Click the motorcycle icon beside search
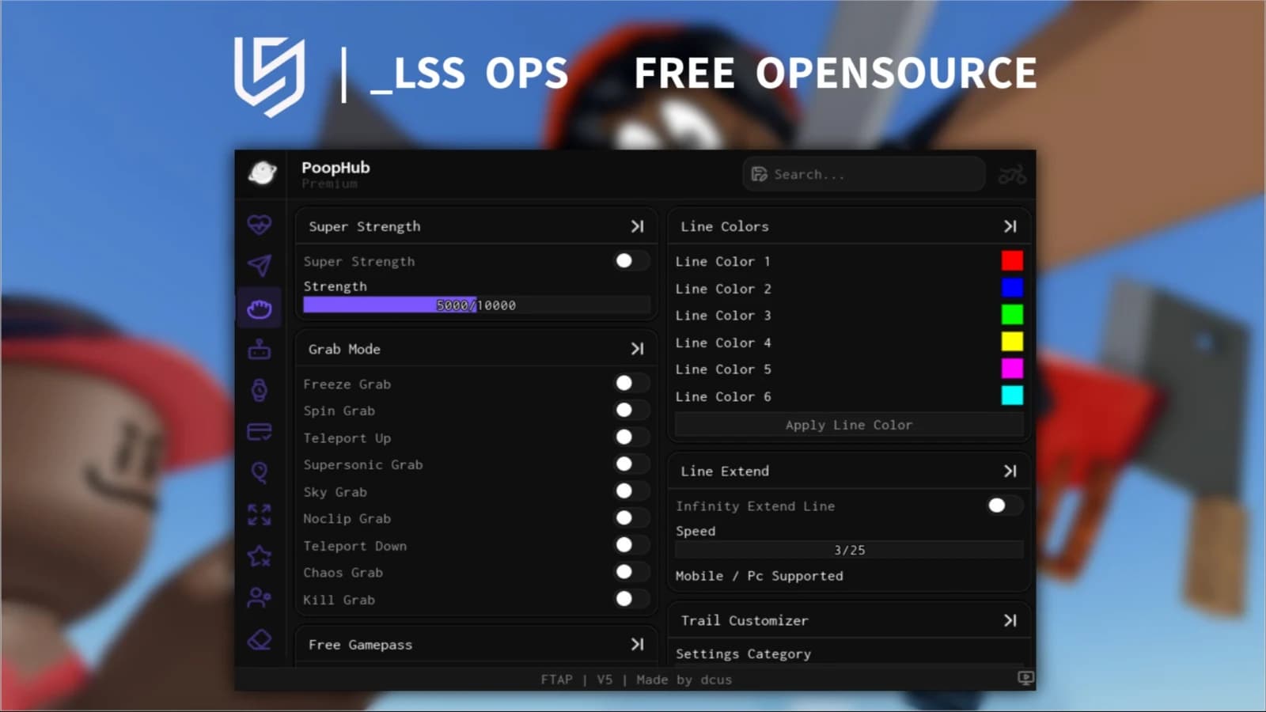 pyautogui.click(x=1012, y=174)
